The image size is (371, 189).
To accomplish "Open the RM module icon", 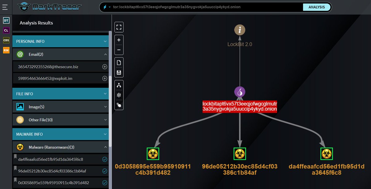I will coord(6,50).
